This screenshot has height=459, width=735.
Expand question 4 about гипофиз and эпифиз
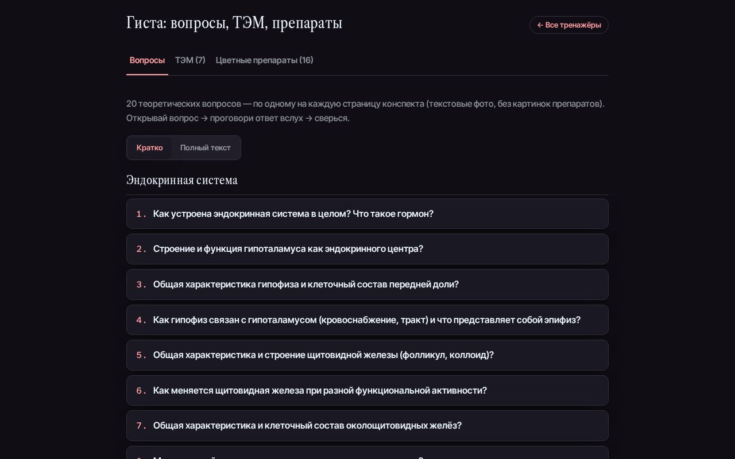(367, 320)
